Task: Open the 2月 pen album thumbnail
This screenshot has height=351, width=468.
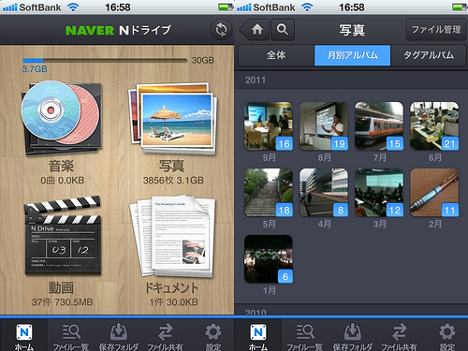Action: (x=434, y=193)
